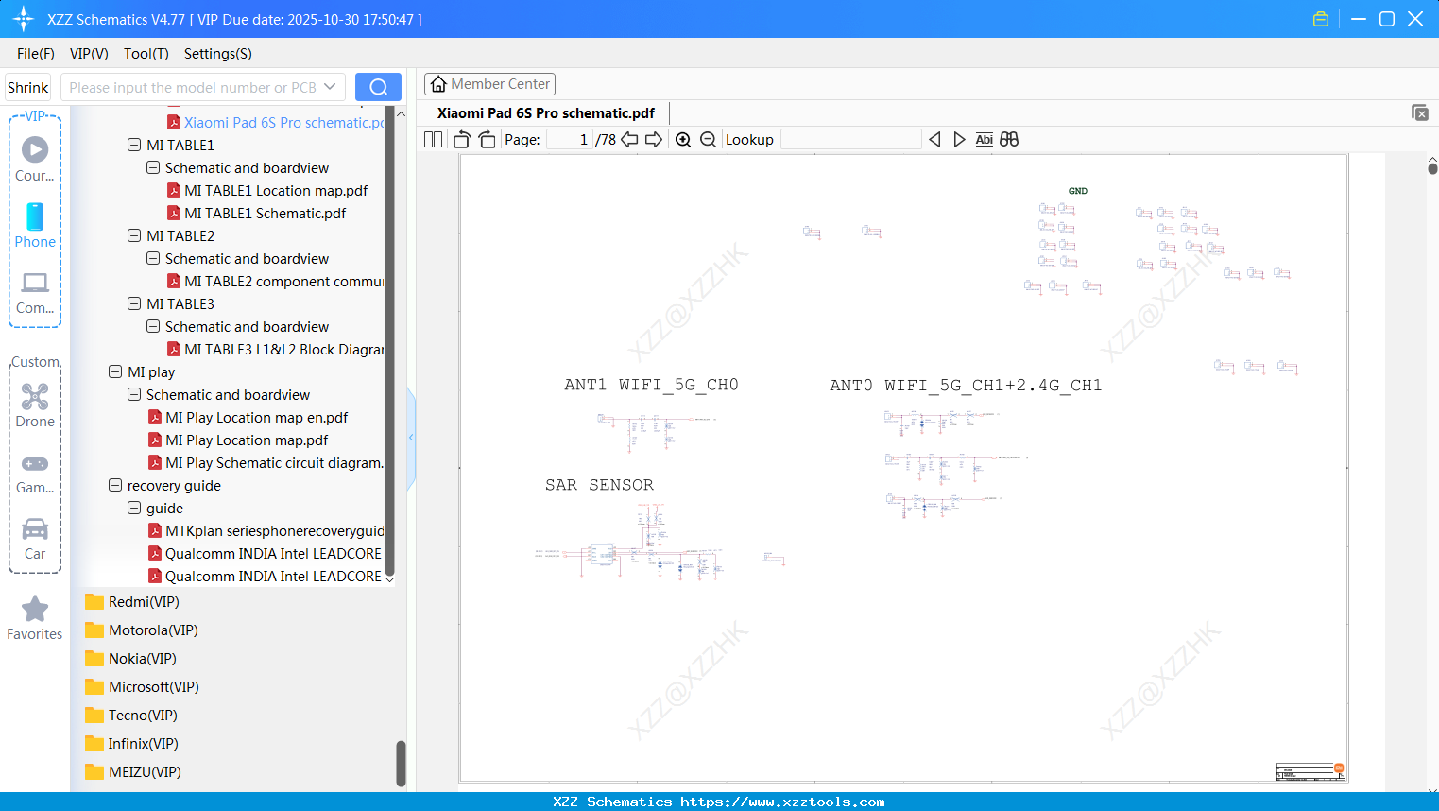
Task: Open the Car category
Action: pos(35,539)
